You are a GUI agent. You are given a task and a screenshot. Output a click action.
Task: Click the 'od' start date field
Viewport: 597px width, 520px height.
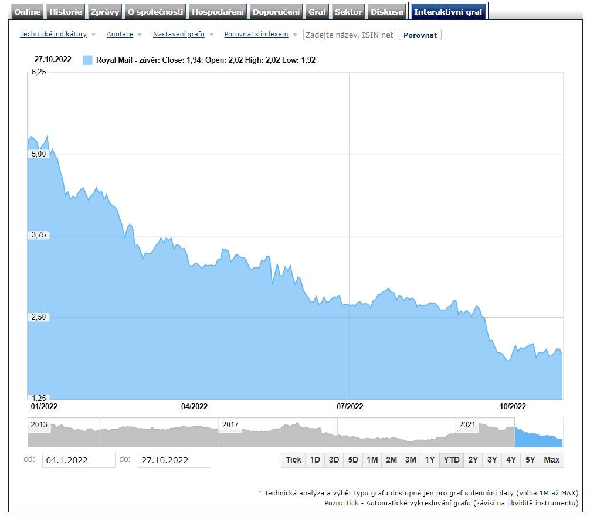pyautogui.click(x=79, y=460)
